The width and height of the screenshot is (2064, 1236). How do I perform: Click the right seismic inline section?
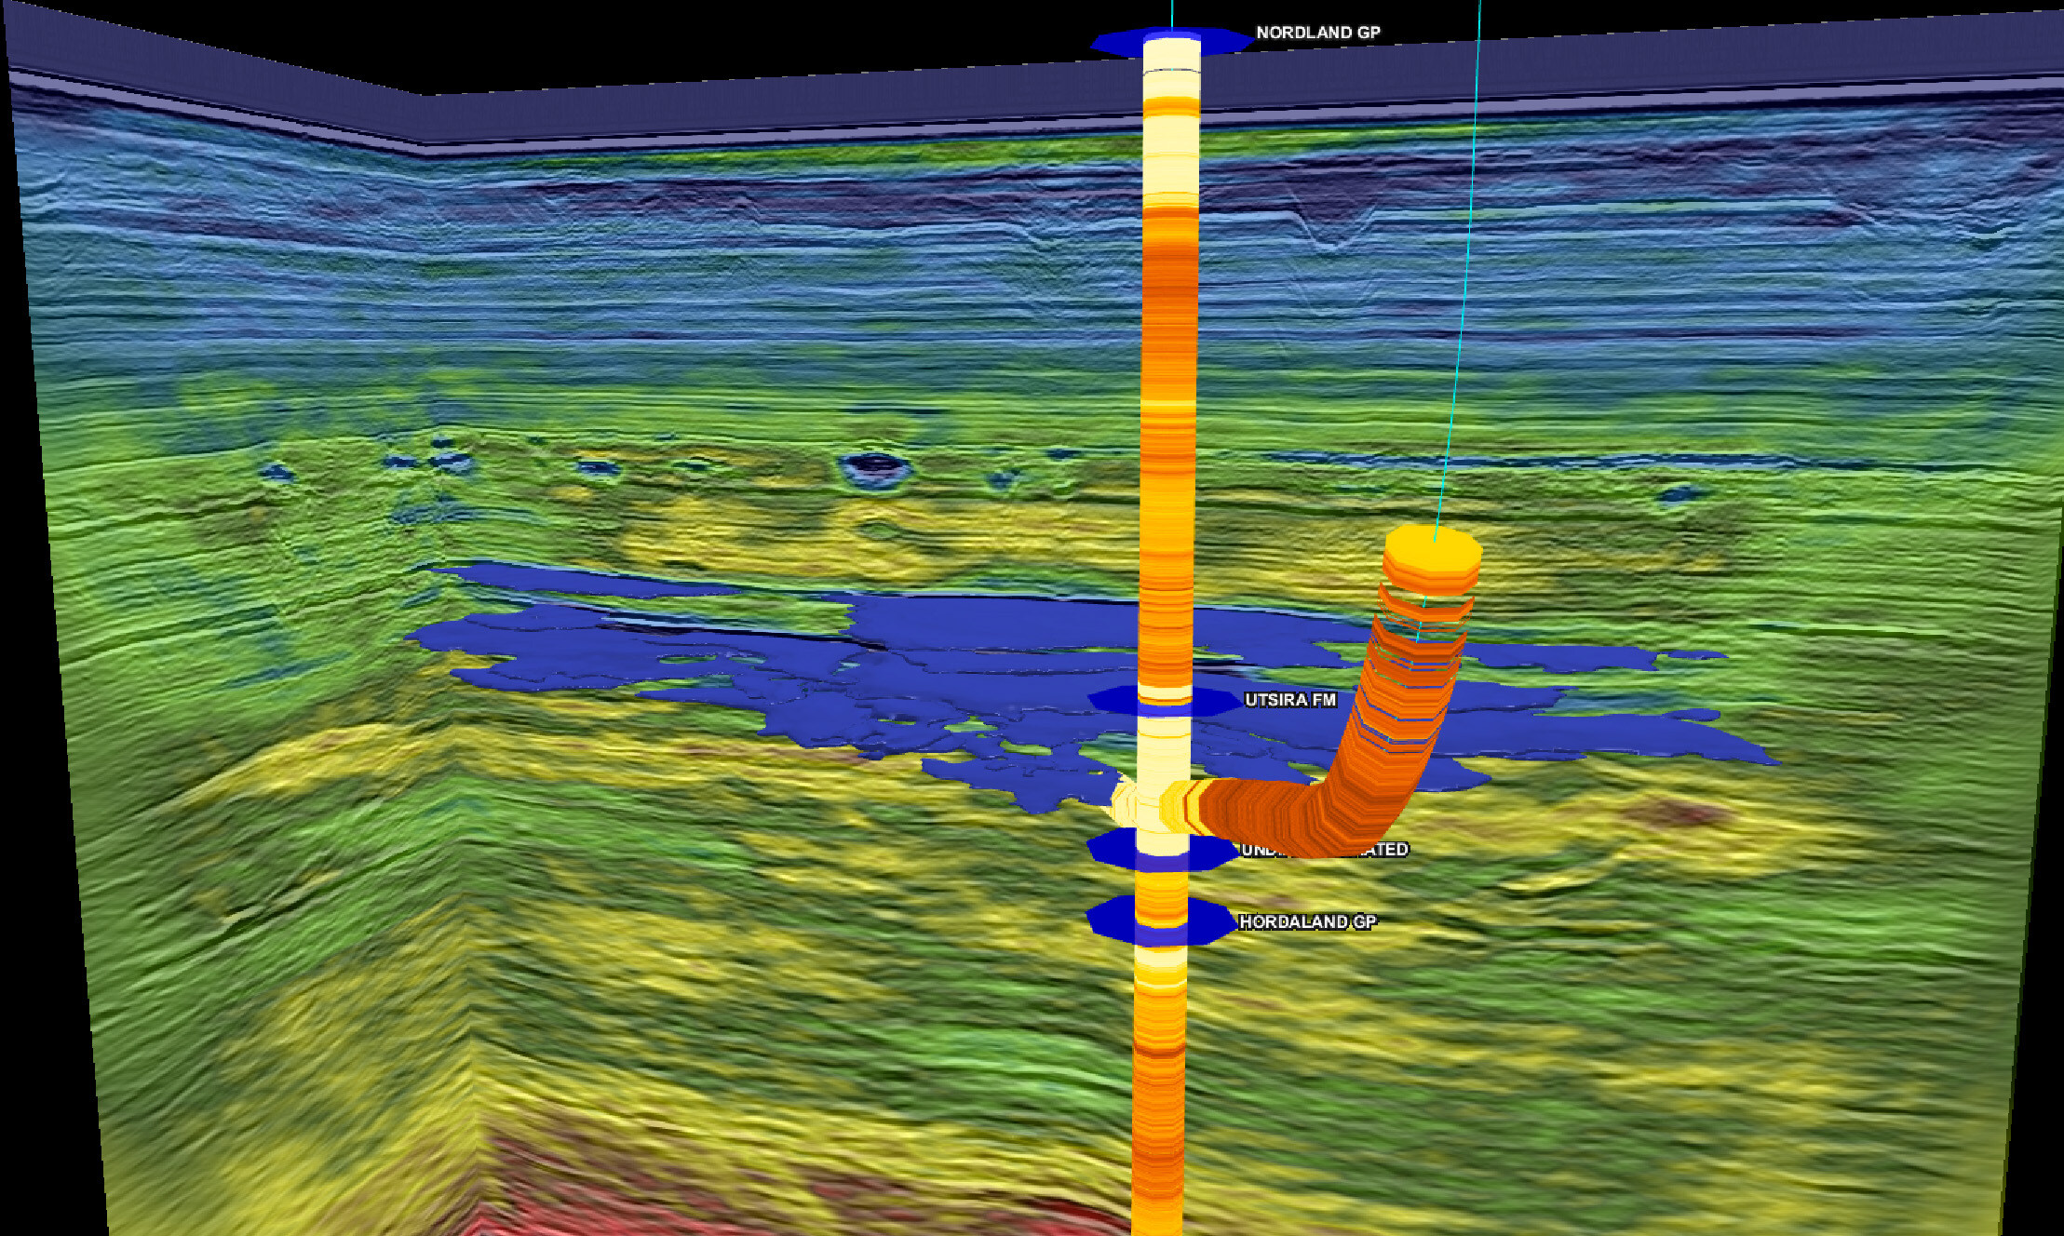pyautogui.click(x=1769, y=372)
